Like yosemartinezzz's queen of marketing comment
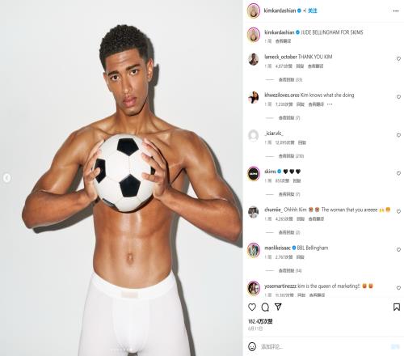The image size is (404, 356). (398, 288)
